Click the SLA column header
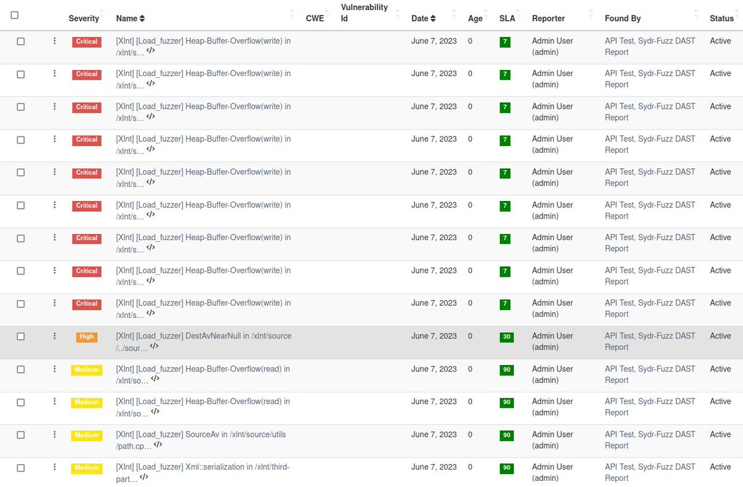The height and width of the screenshot is (487, 743). tap(507, 19)
